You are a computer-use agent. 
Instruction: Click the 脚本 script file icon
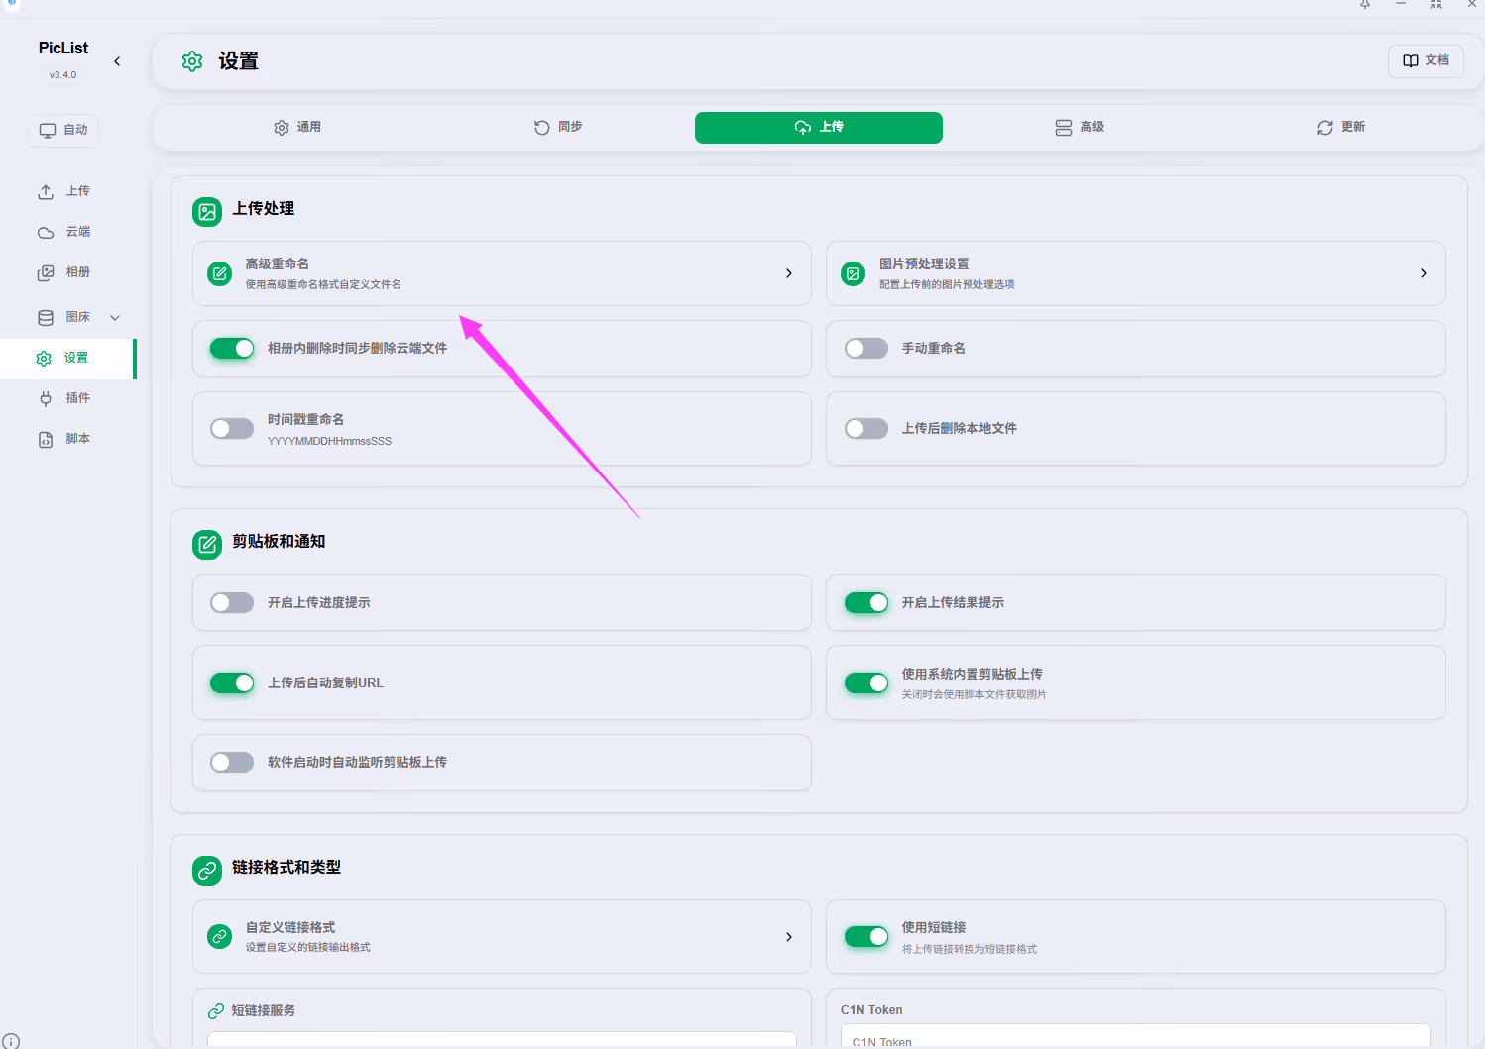point(46,440)
